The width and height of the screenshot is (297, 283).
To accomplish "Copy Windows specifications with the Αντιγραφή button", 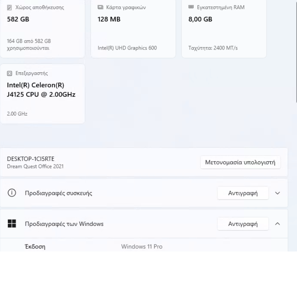I will [243, 224].
